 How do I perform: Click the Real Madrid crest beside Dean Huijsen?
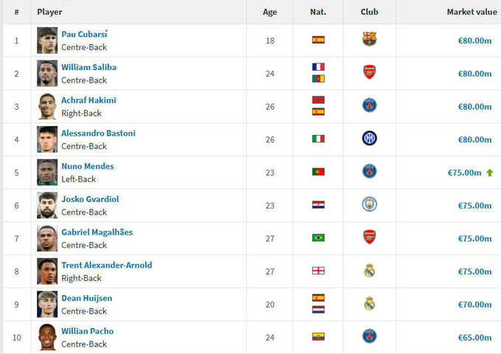(369, 304)
